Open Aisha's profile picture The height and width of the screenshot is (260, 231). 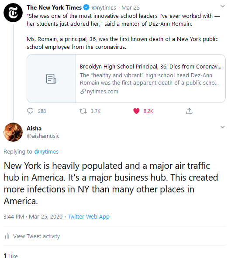13,132
